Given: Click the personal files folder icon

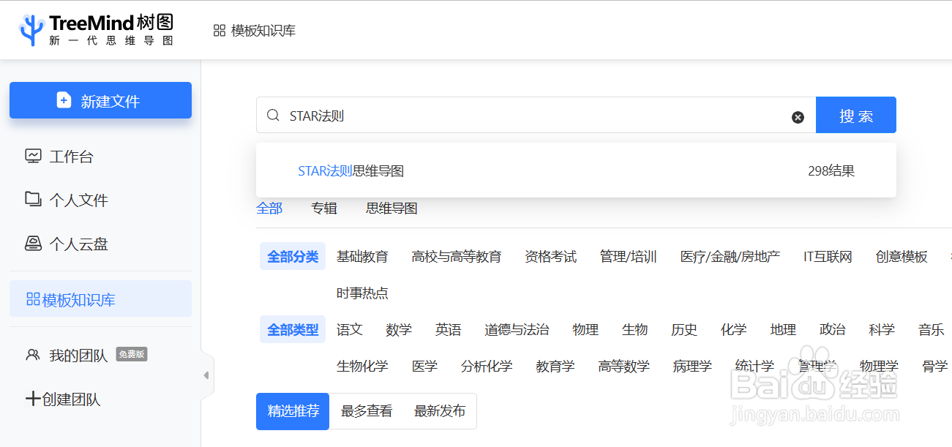Looking at the screenshot, I should click(33, 199).
